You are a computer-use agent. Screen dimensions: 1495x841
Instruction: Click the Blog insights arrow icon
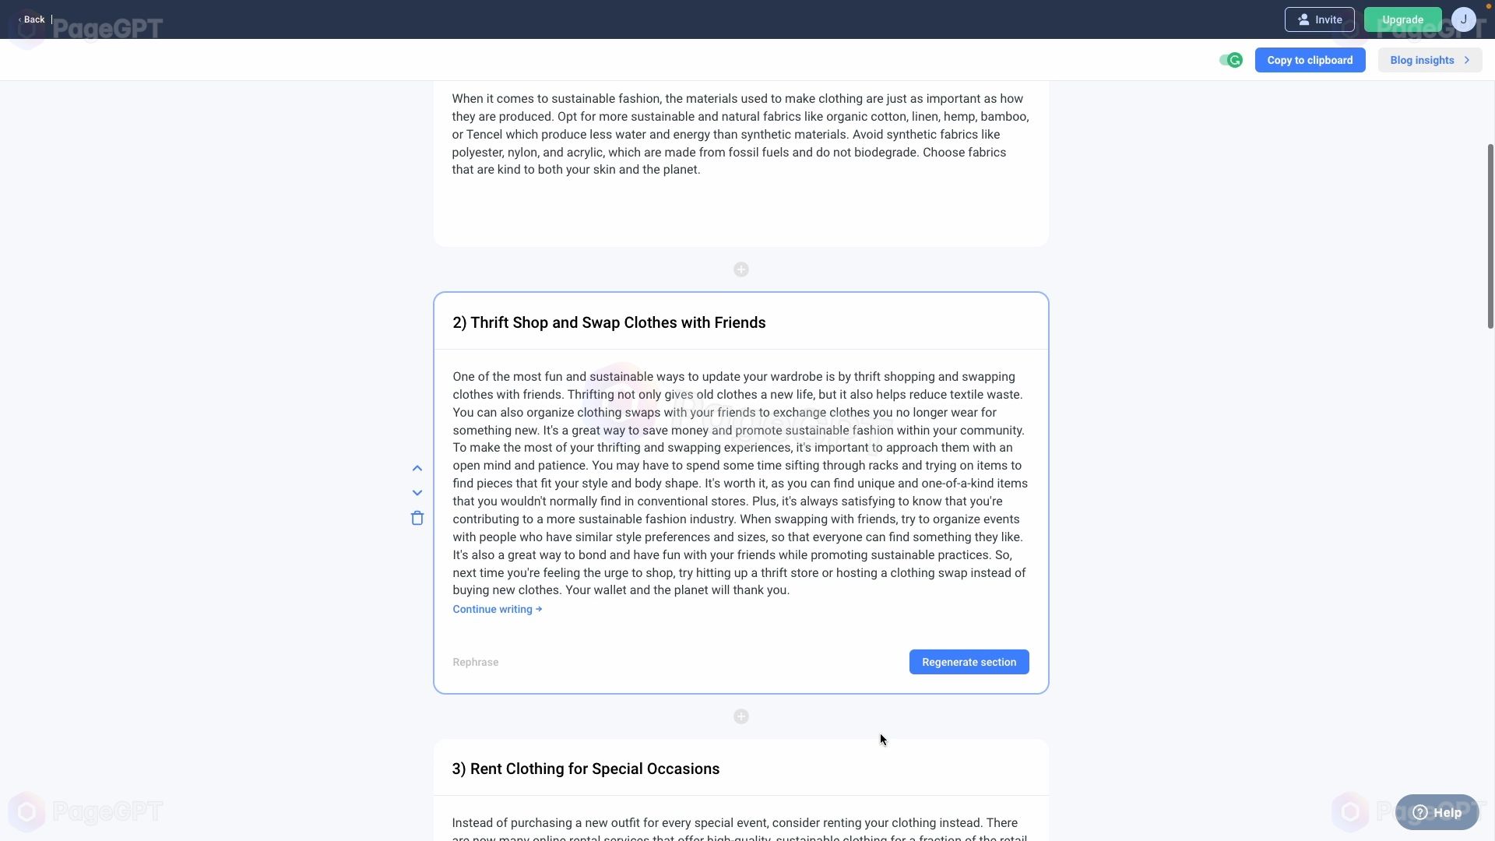pos(1467,59)
